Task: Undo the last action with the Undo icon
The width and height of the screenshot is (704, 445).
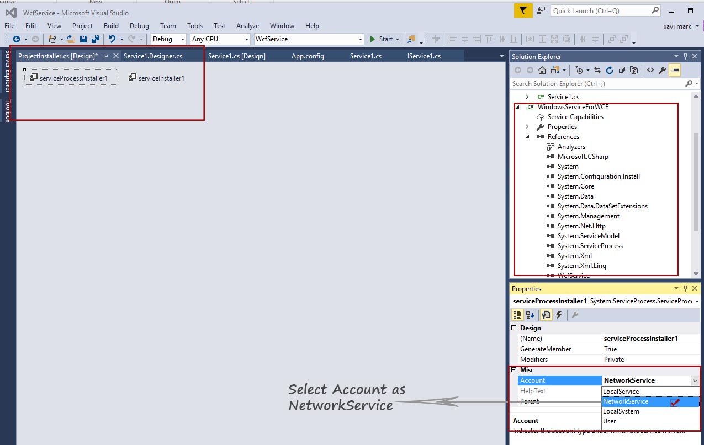Action: [x=112, y=39]
